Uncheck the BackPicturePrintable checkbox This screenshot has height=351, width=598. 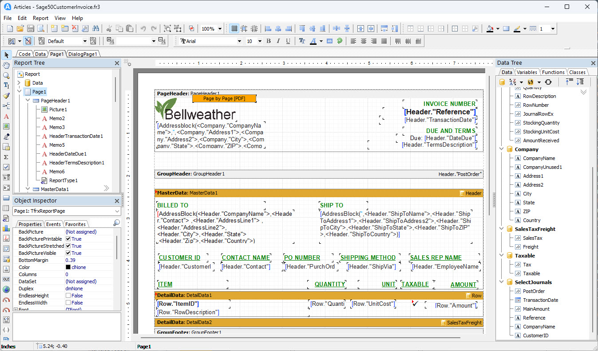click(x=68, y=239)
